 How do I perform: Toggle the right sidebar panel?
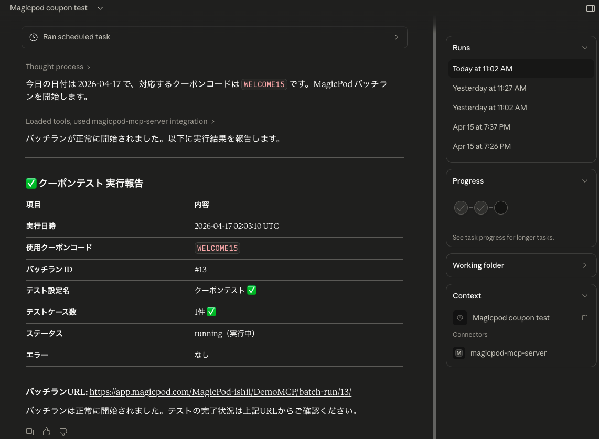[x=591, y=8]
